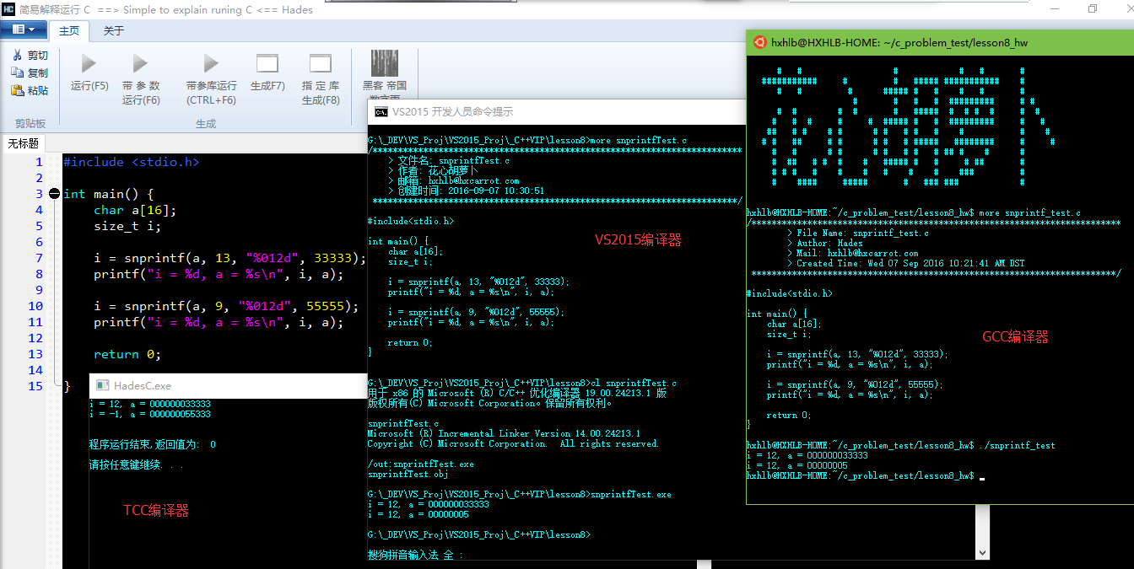Click the HadesC.exe console title bar
The image size is (1134, 569).
[228, 385]
